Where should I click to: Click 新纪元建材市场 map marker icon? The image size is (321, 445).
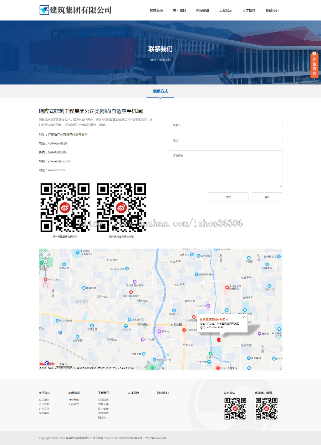[x=134, y=282]
